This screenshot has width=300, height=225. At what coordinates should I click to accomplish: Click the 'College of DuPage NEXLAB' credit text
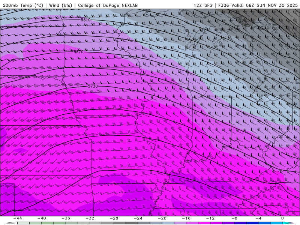108,5
